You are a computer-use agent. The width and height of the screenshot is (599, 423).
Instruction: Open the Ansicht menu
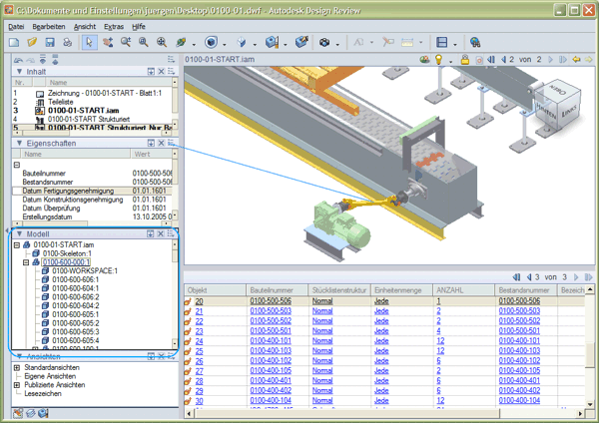tap(85, 27)
